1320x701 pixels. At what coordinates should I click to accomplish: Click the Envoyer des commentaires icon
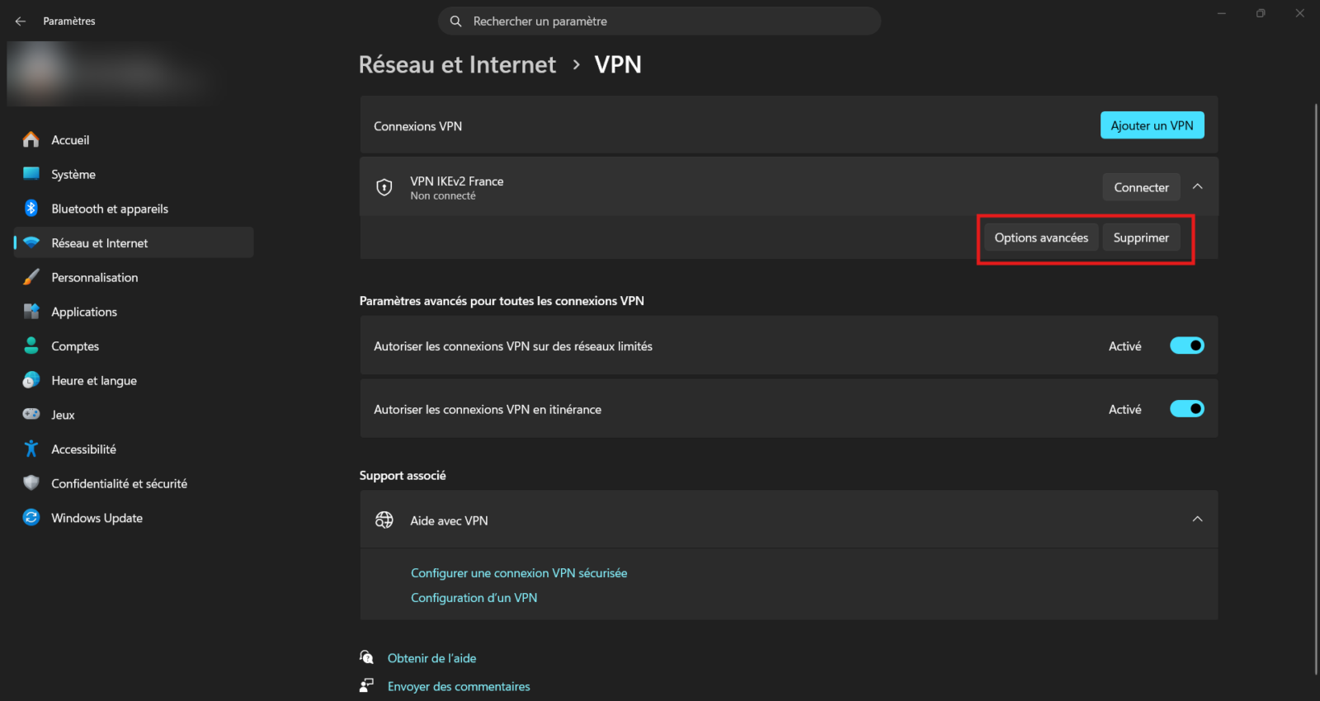pos(367,685)
